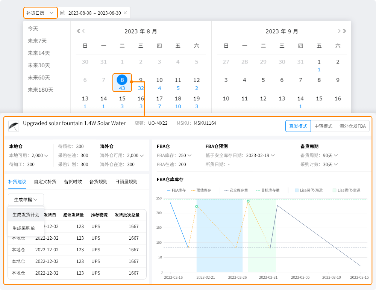This screenshot has height=290, width=376.
Task: Open the calendar icon in date range field
Action: click(x=63, y=13)
